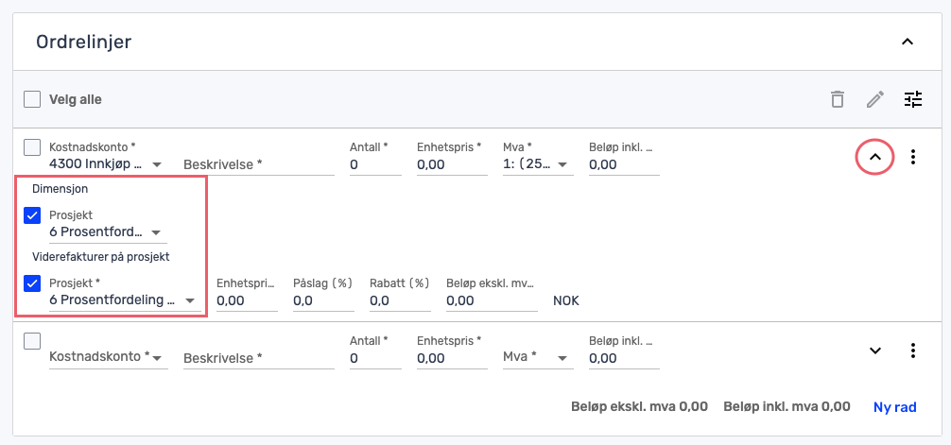Open the column settings sliders icon

(x=913, y=99)
